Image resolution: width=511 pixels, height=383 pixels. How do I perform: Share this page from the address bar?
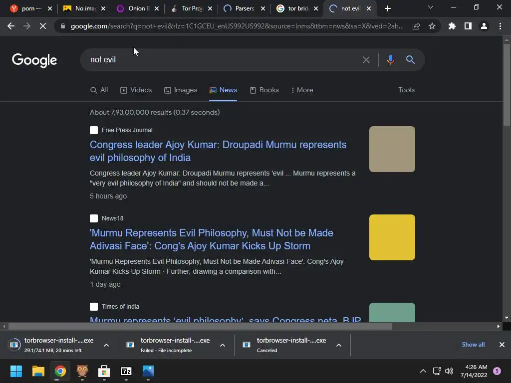coord(416,26)
